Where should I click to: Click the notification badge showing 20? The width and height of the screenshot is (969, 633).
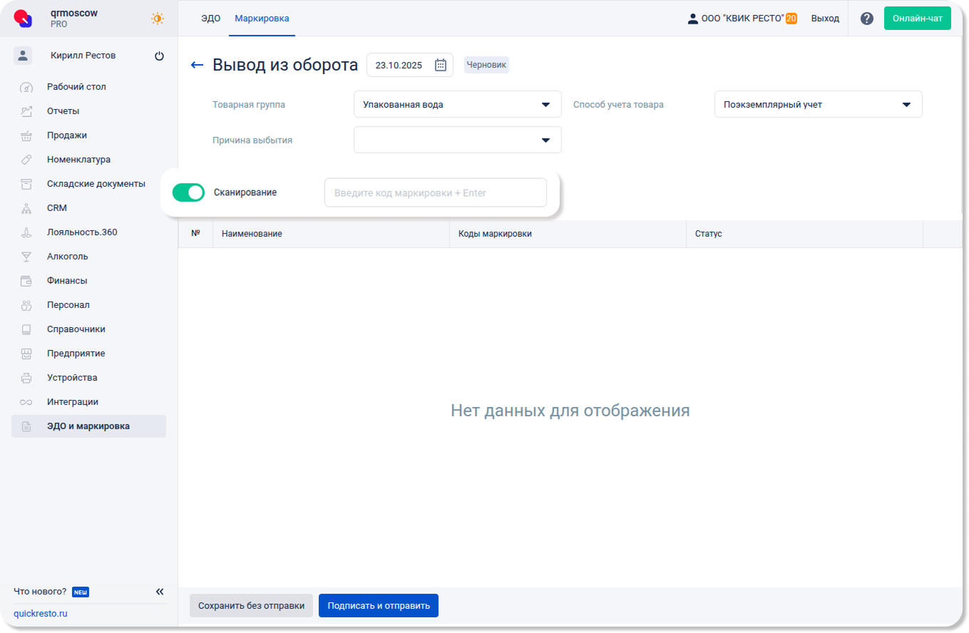791,19
